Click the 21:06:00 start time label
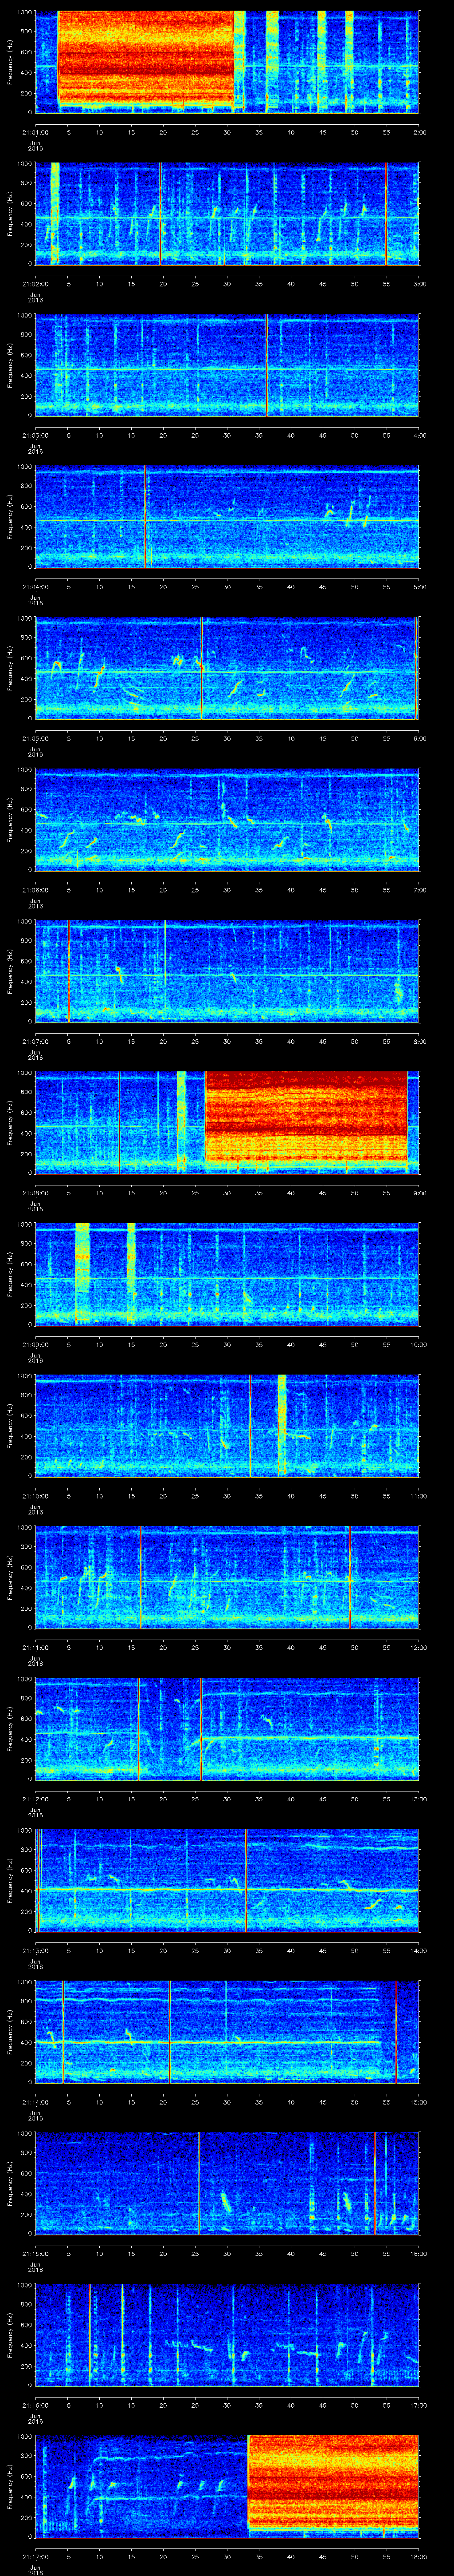Image resolution: width=454 pixels, height=2576 pixels. pyautogui.click(x=35, y=890)
